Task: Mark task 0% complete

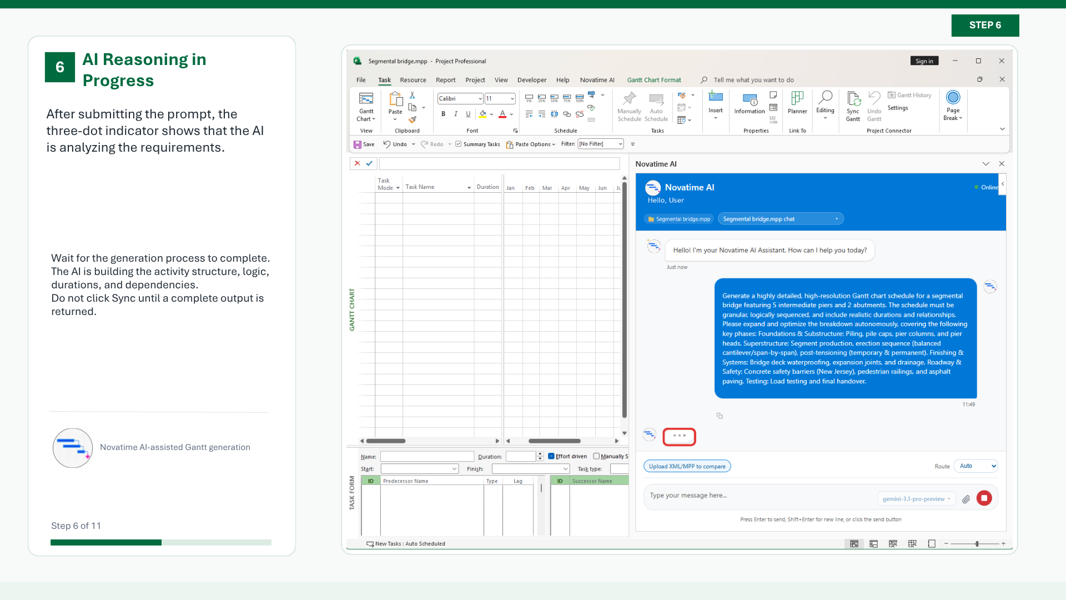Action: click(x=529, y=98)
